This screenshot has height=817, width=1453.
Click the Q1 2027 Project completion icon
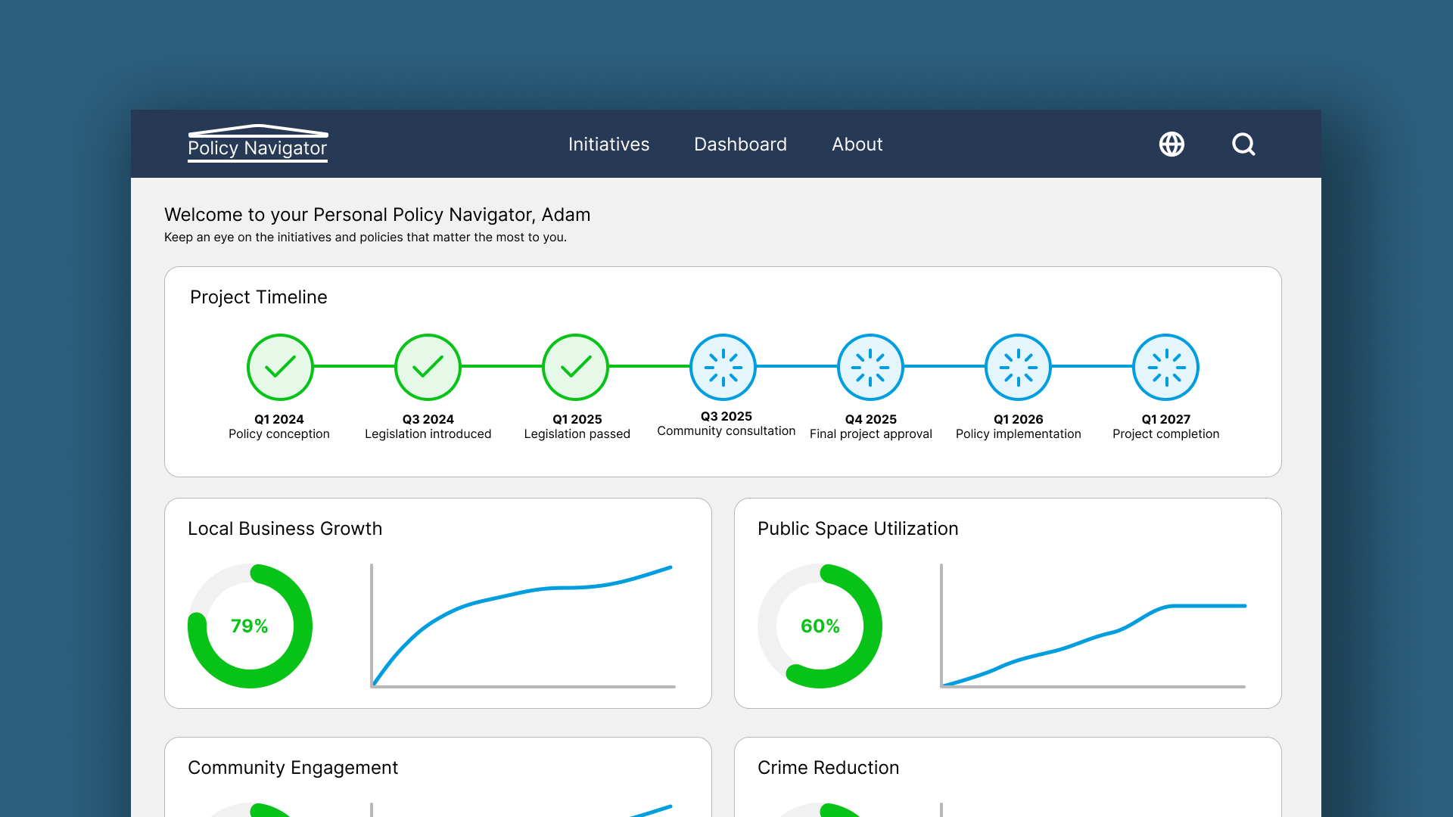pyautogui.click(x=1165, y=367)
